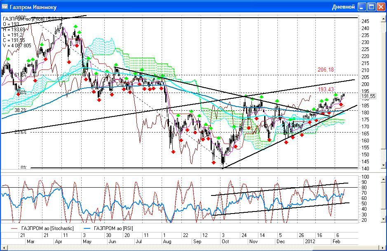Click the Oct month label on the time axis
The height and width of the screenshot is (251, 387).
225,242
